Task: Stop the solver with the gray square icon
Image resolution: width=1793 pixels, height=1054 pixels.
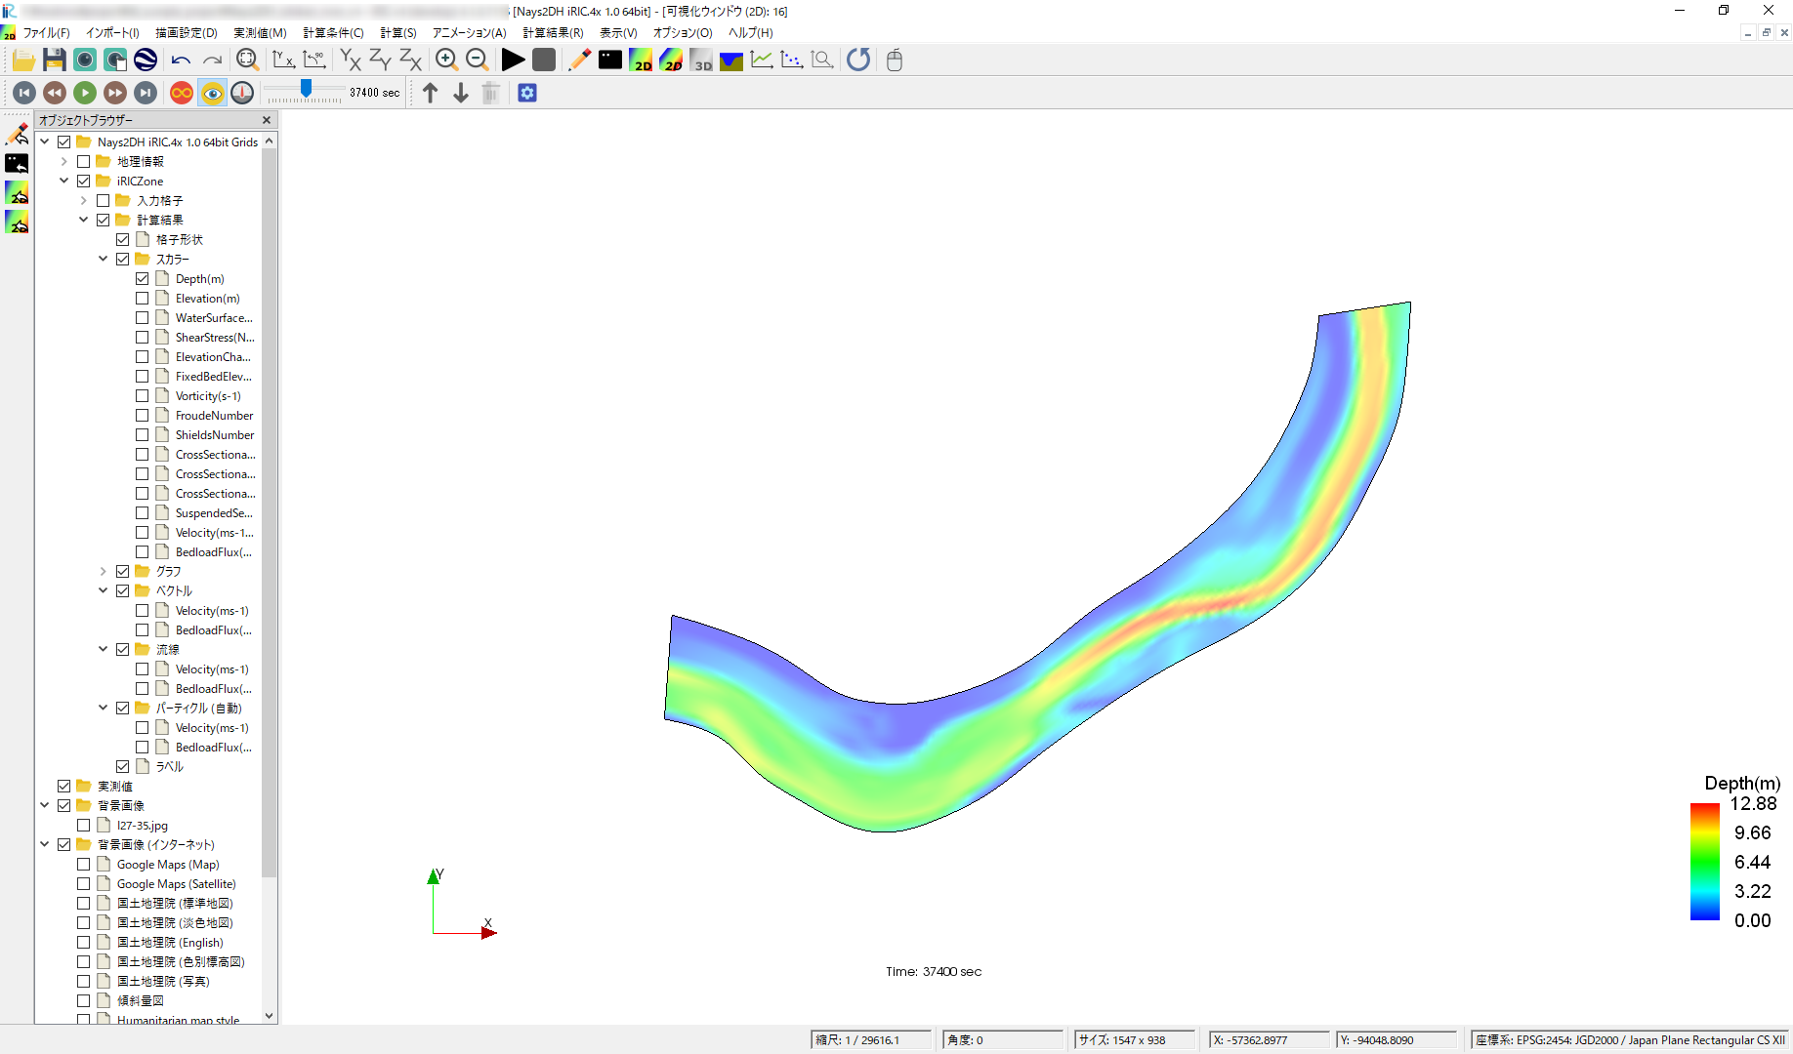Action: [x=544, y=61]
